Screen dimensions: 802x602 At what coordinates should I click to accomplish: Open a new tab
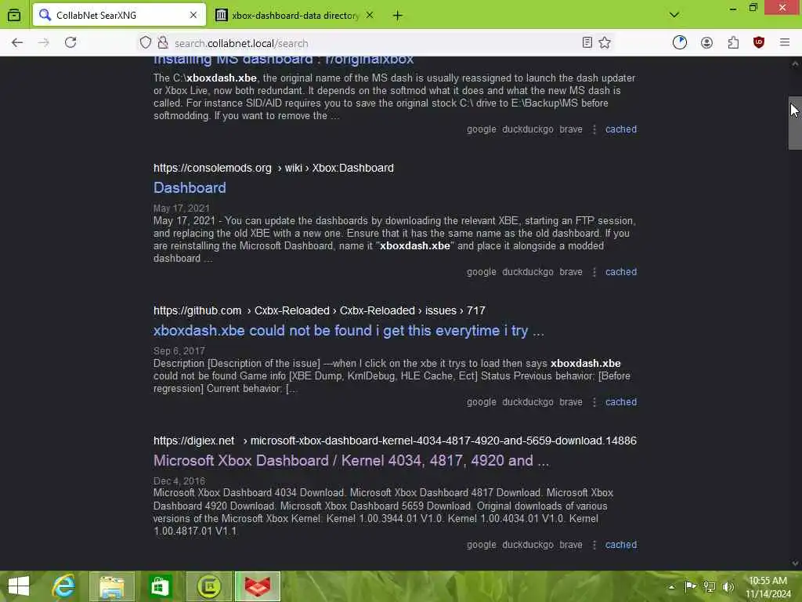[x=397, y=16]
